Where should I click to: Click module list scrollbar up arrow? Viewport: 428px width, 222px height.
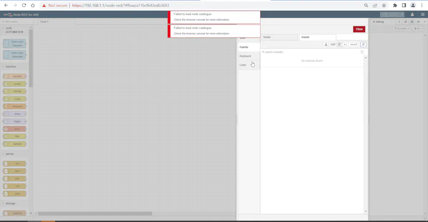366,58
